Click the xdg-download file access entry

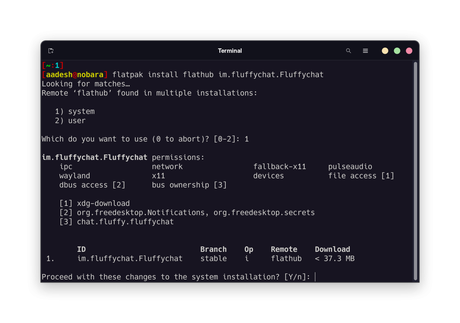click(103, 203)
